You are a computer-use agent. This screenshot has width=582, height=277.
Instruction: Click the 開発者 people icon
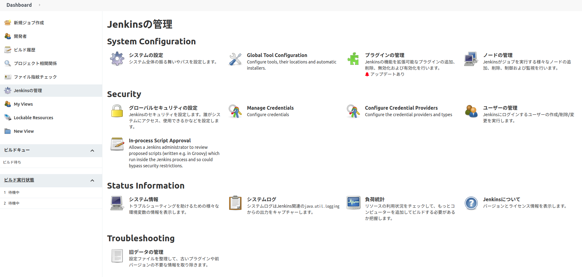point(8,36)
